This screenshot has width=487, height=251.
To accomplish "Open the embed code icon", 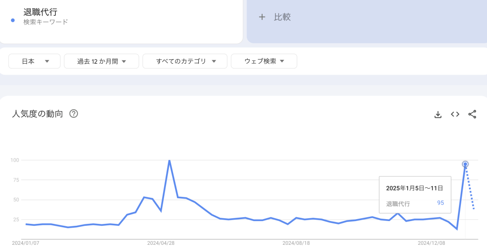I will pos(455,114).
